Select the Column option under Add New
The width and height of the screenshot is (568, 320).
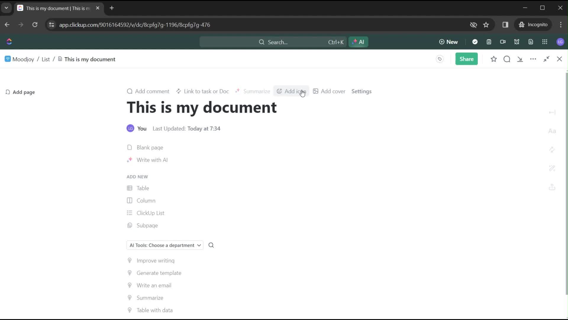click(146, 200)
